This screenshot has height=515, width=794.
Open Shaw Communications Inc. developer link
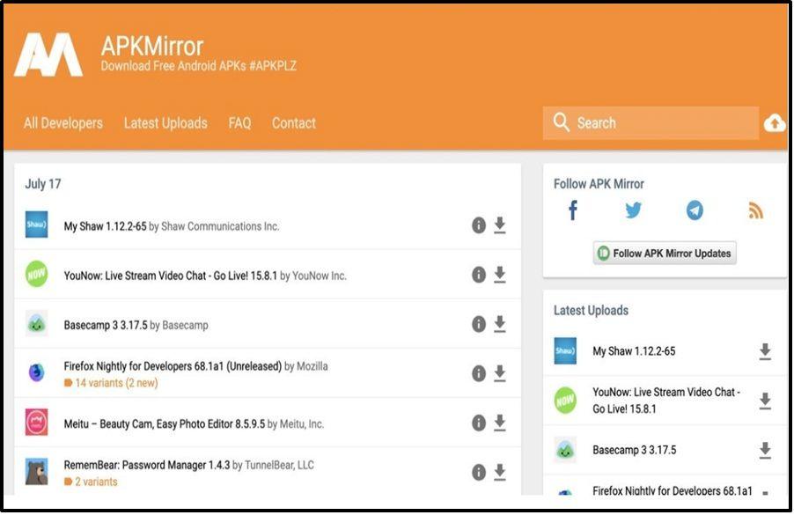coord(220,226)
